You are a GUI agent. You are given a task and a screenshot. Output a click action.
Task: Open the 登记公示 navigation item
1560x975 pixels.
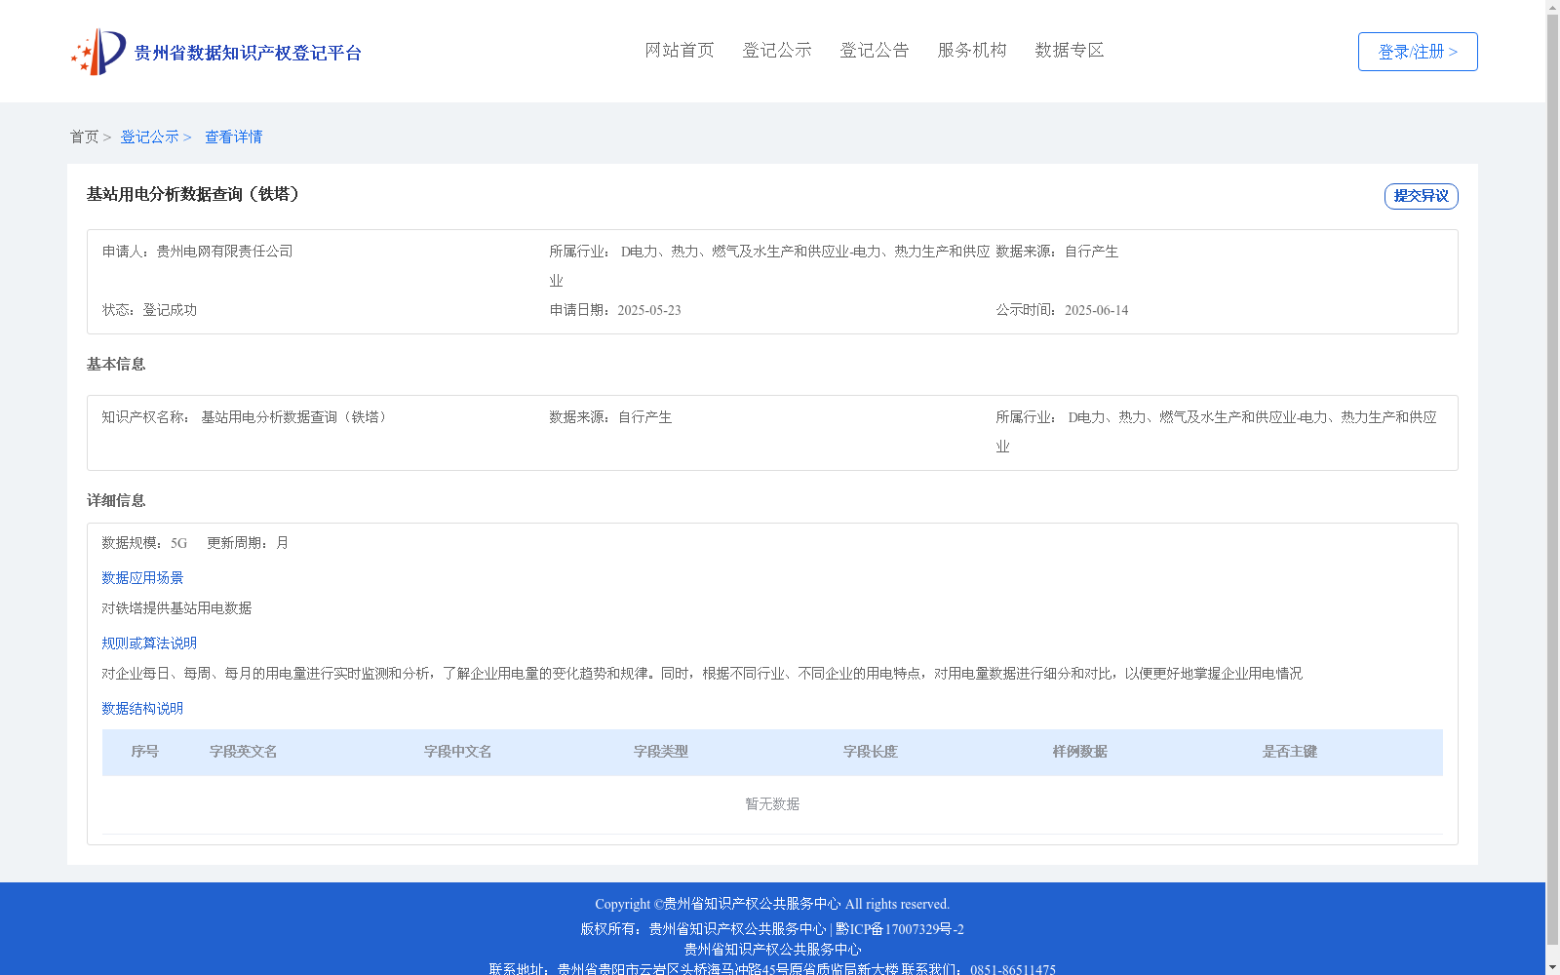pos(777,51)
